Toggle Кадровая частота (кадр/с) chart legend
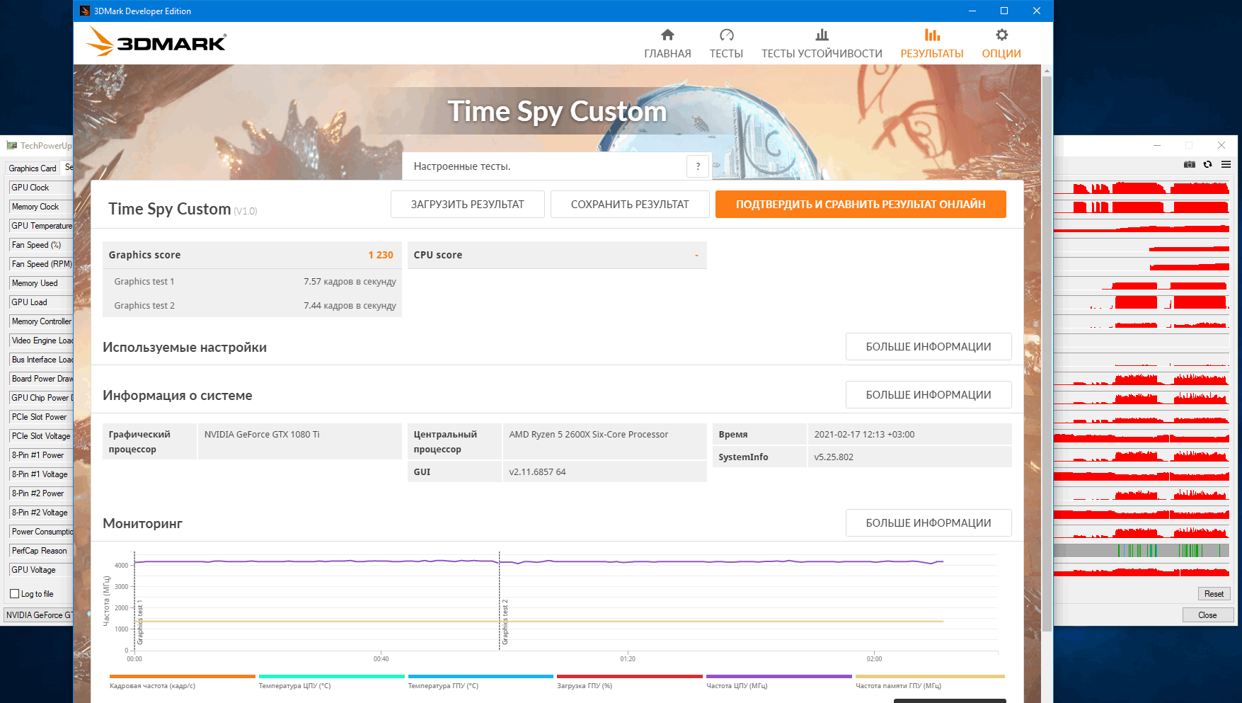Viewport: 1242px width, 703px height. 182,681
